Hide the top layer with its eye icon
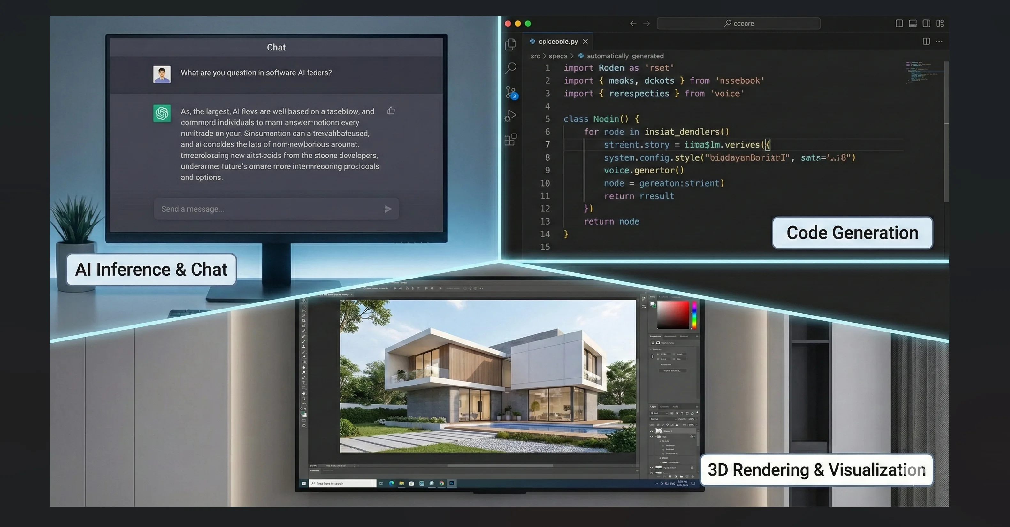This screenshot has height=527, width=1010. pyautogui.click(x=652, y=431)
